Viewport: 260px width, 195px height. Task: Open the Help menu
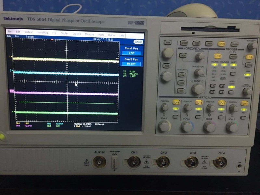[x=122, y=35]
